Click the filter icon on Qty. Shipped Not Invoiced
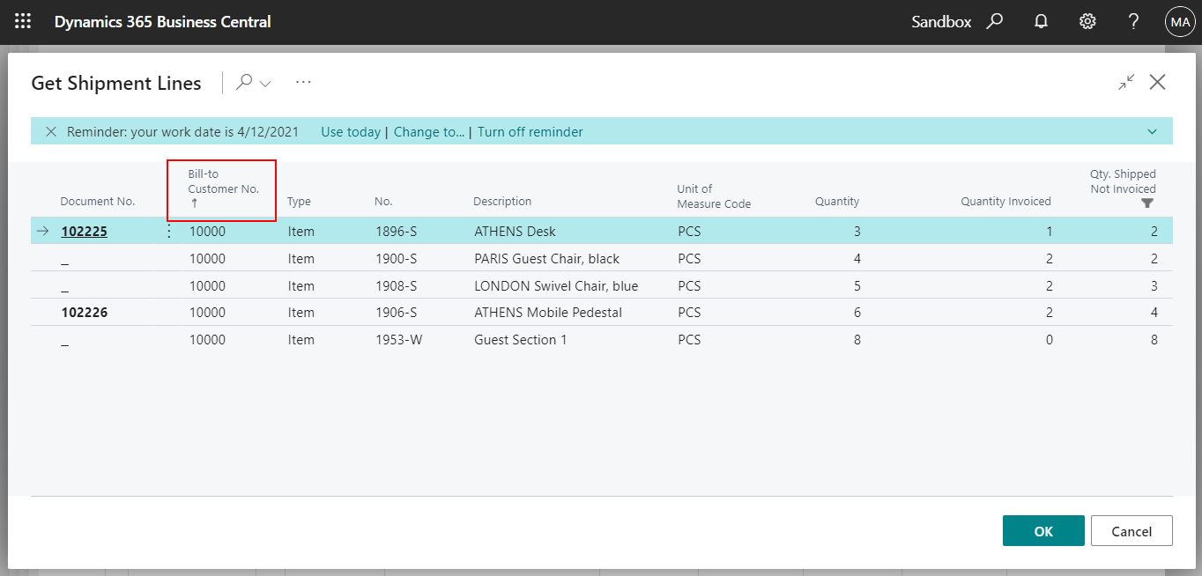 pyautogui.click(x=1147, y=203)
